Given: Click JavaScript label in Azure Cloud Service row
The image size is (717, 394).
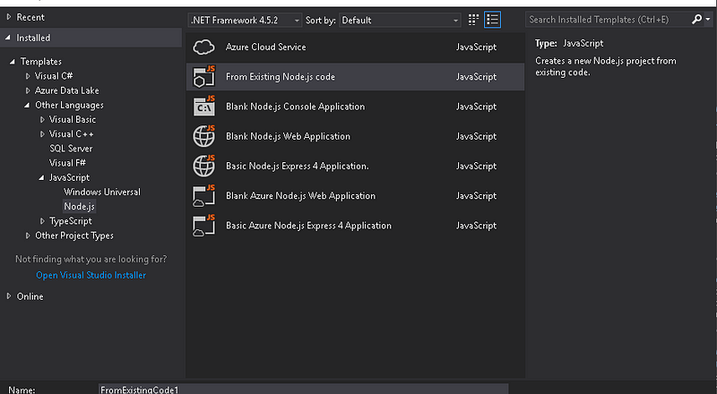Looking at the screenshot, I should tap(476, 47).
